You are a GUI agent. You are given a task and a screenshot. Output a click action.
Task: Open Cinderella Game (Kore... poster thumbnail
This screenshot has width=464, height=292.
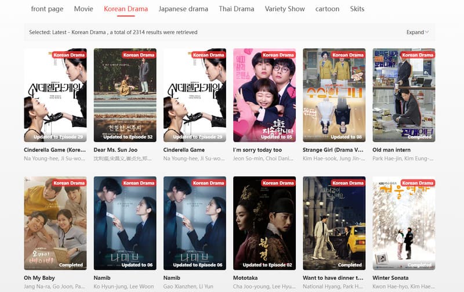pyautogui.click(x=55, y=95)
